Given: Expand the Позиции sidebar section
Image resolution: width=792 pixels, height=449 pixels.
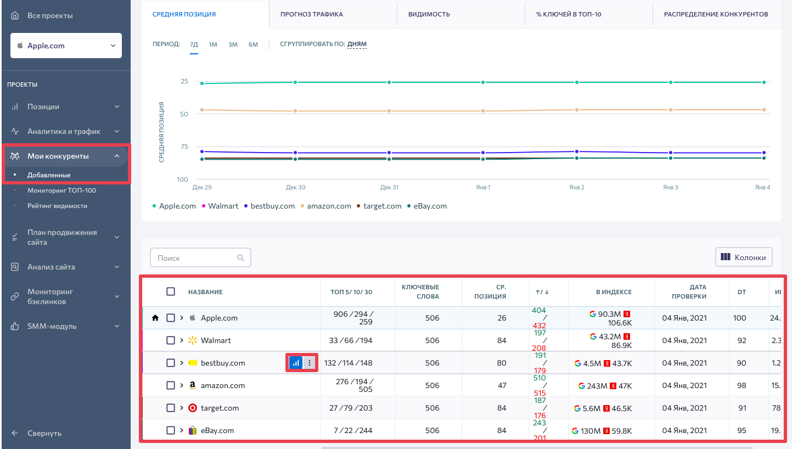Looking at the screenshot, I should 117,107.
